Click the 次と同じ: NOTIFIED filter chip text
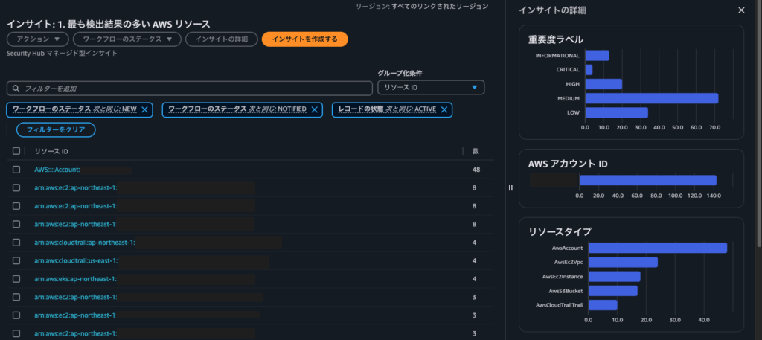This screenshot has width=762, height=340. point(278,109)
